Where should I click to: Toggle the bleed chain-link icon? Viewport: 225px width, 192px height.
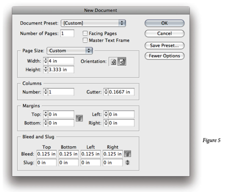click(x=127, y=153)
